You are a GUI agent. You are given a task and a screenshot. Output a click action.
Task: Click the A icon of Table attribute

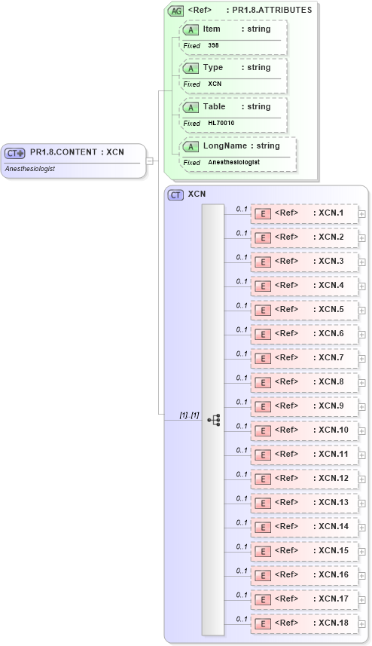(191, 108)
